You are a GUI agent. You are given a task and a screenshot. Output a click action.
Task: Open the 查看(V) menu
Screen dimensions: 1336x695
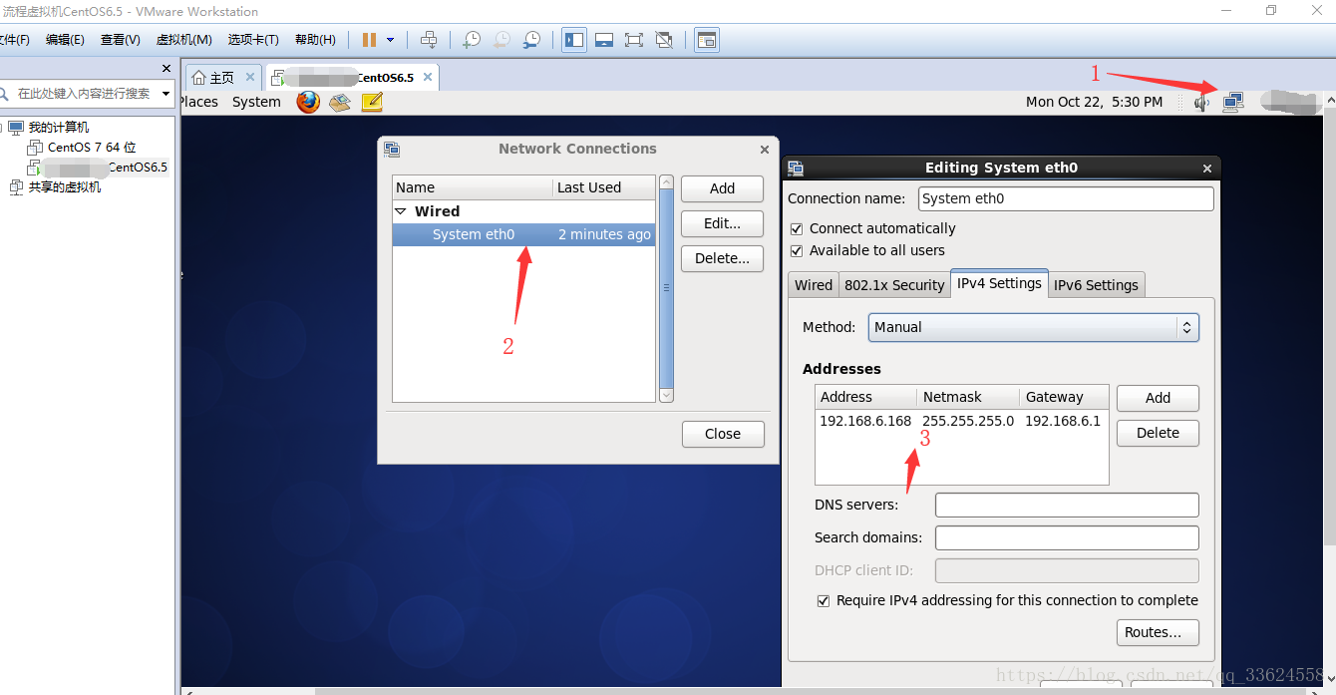121,40
